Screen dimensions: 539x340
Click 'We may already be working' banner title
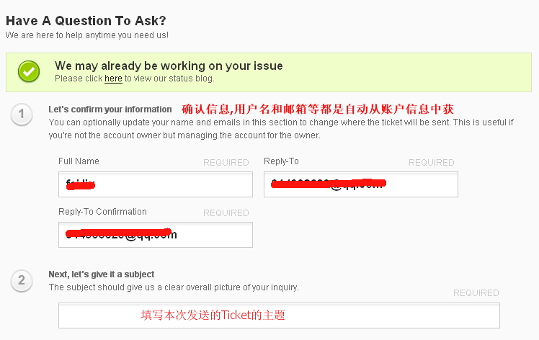point(169,66)
